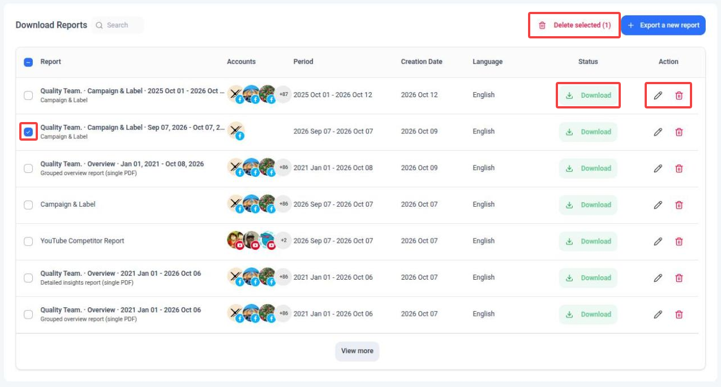Delete the Overview Jan 01, 2021 - Oct 08, 2026 report
The height and width of the screenshot is (387, 721).
(679, 168)
